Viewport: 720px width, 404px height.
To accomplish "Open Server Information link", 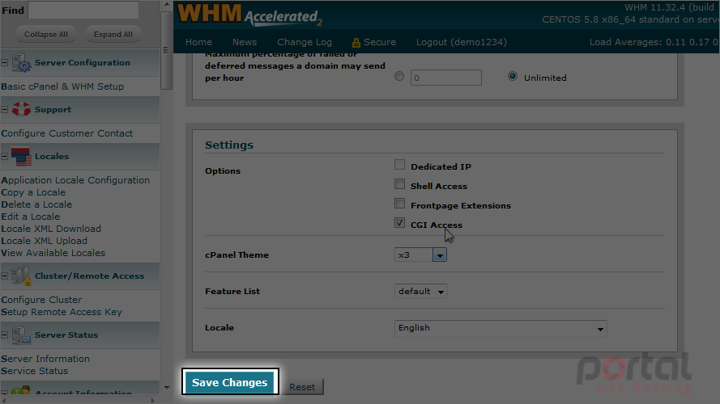I will point(45,359).
